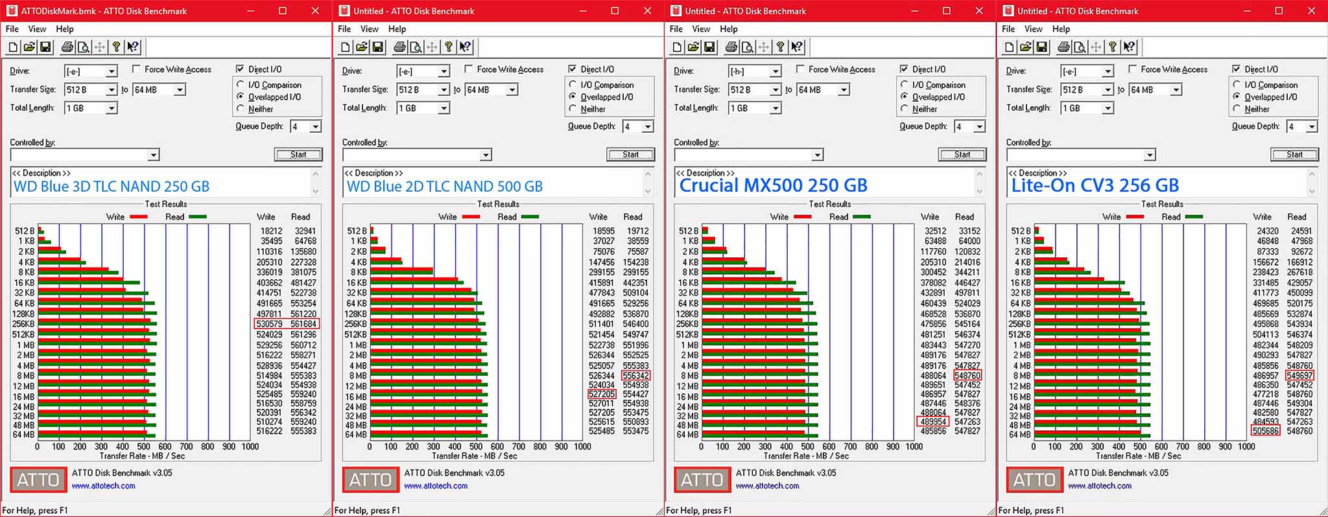Screen dimensions: 1328x517
Task: Open www.attotech.com link in WD Blue 3D window
Action: coord(104,486)
